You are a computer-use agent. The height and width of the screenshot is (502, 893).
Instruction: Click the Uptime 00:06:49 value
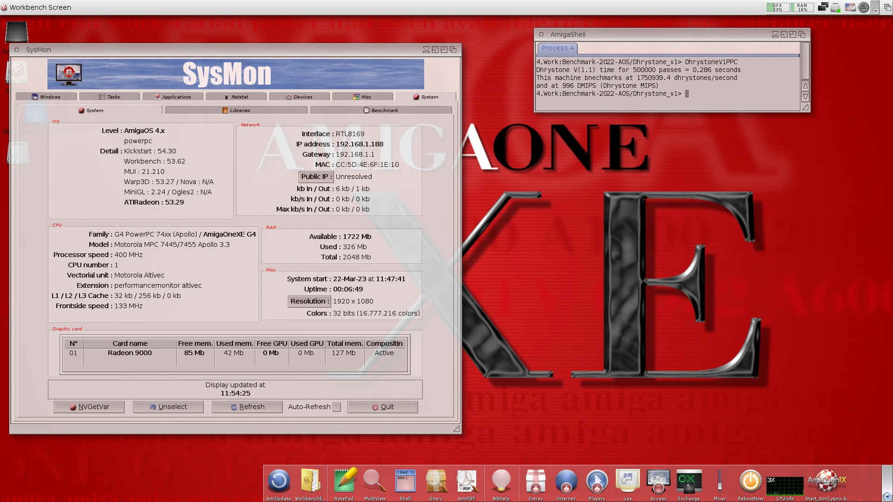coord(348,289)
